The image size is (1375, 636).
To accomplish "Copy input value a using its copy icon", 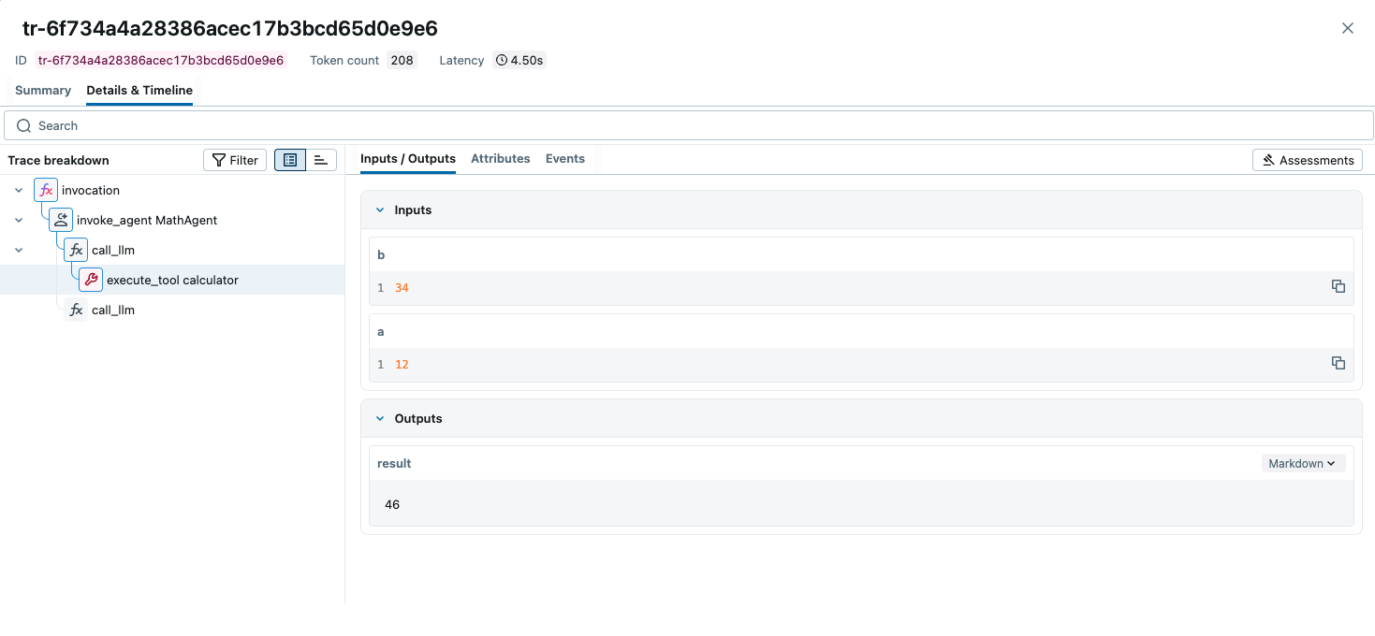I will click(x=1338, y=363).
